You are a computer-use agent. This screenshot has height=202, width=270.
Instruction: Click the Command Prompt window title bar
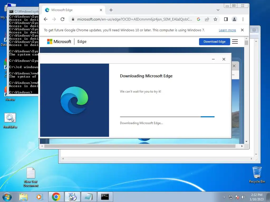[x=24, y=12]
